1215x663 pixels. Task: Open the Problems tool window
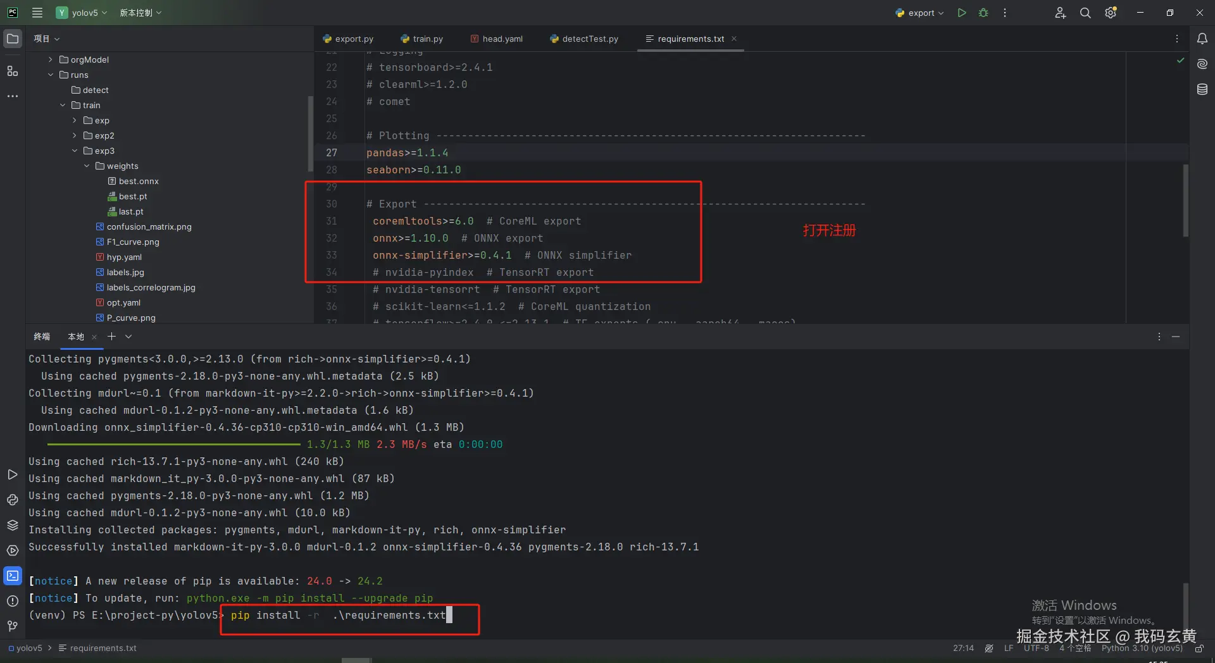[13, 601]
